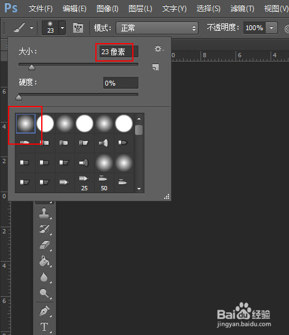Click the Ps application logo

[x=11, y=8]
